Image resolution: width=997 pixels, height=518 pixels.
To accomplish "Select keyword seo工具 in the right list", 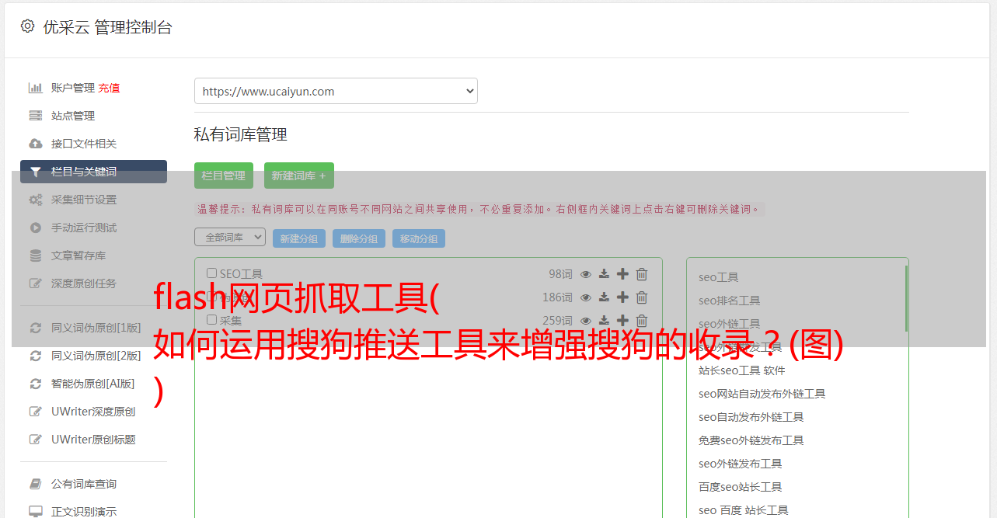I will (x=719, y=277).
